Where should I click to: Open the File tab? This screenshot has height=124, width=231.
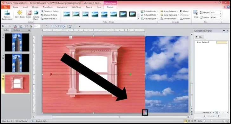pyautogui.click(x=6, y=7)
